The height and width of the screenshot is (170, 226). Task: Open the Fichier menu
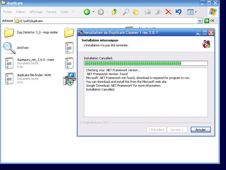coord(8,12)
